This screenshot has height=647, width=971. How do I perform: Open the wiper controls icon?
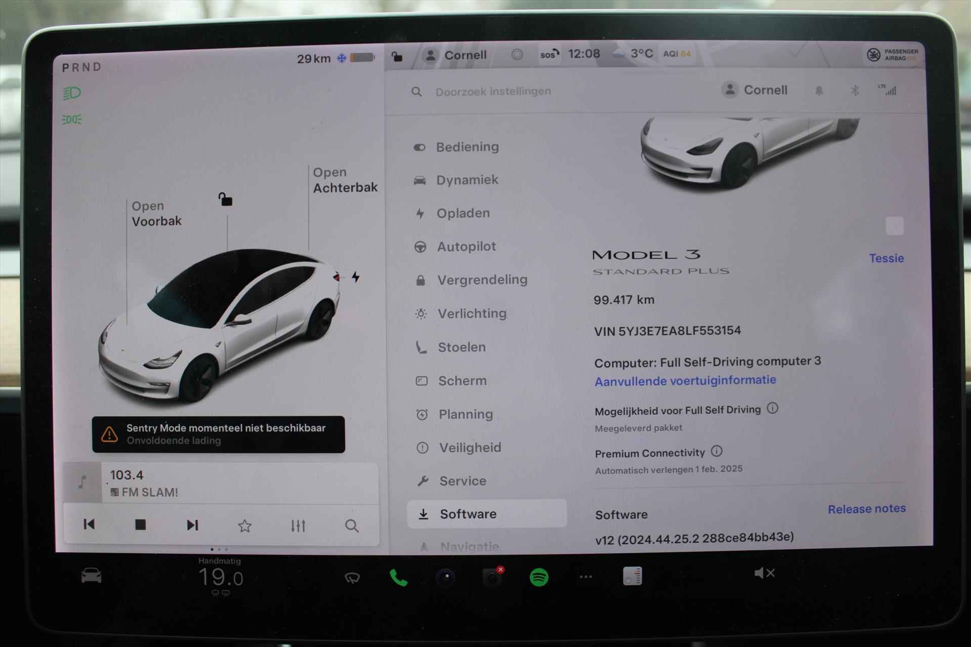point(352,577)
